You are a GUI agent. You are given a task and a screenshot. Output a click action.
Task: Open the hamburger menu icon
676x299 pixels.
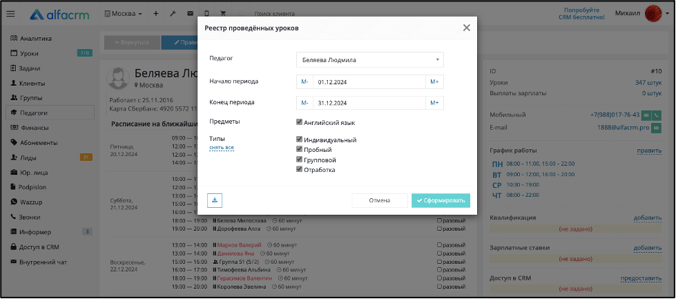coord(11,14)
